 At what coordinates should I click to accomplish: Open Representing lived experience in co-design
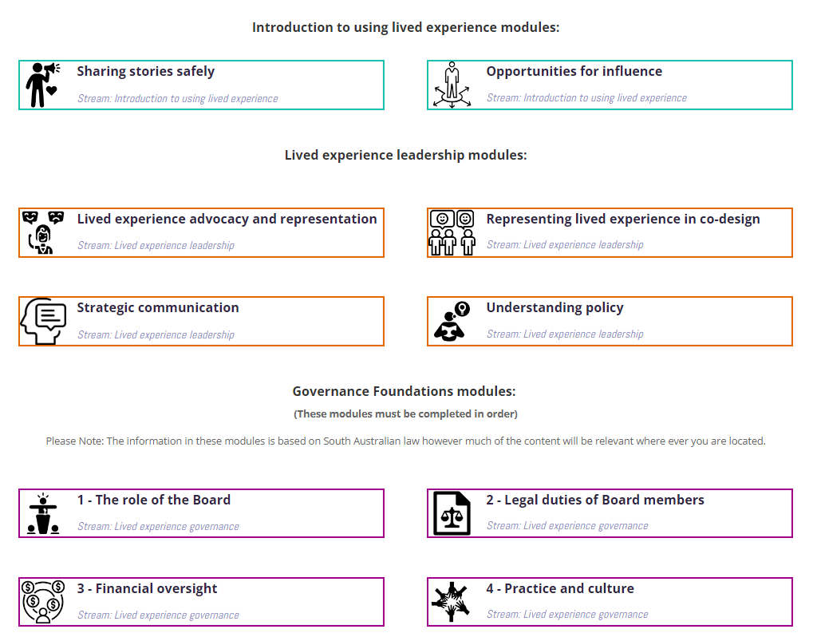(x=623, y=220)
